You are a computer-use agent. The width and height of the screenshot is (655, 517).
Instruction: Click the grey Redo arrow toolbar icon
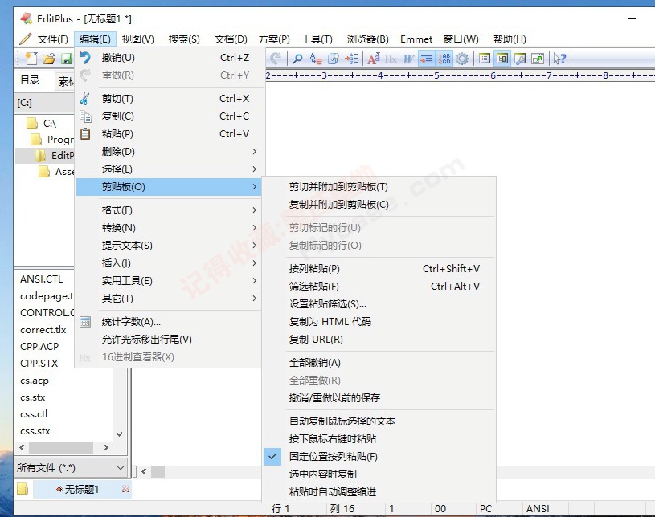[x=276, y=59]
